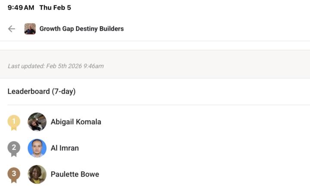This screenshot has width=310, height=188.
Task: Open Paulette Bowe's profile photo
Action: point(37,174)
